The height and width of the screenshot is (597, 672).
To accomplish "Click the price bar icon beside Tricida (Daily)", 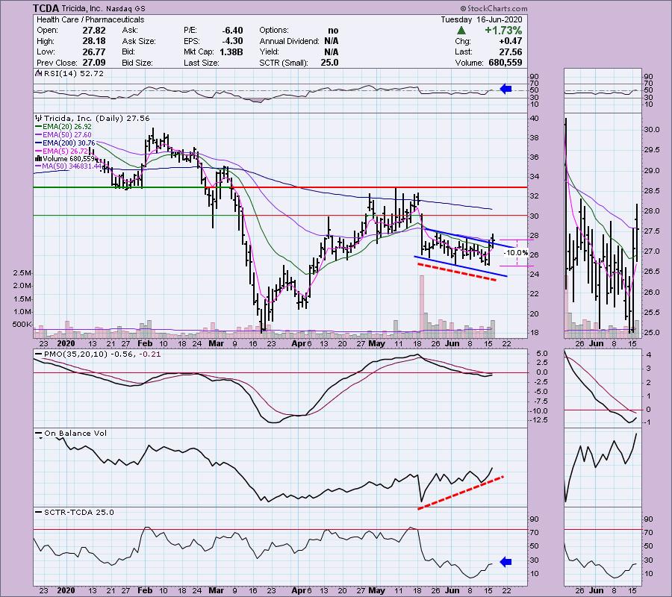I will (x=39, y=118).
